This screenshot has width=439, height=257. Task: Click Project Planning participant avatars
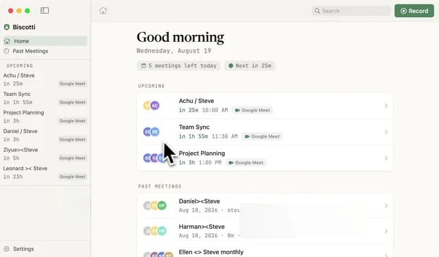[x=154, y=158]
